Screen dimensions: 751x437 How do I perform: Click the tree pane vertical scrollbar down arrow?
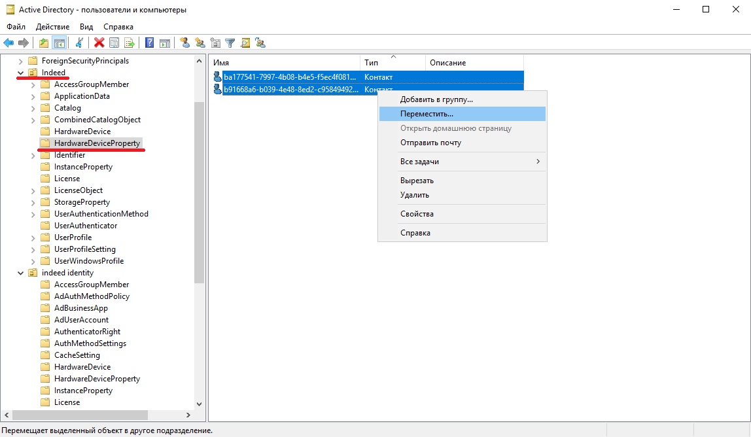pos(200,404)
